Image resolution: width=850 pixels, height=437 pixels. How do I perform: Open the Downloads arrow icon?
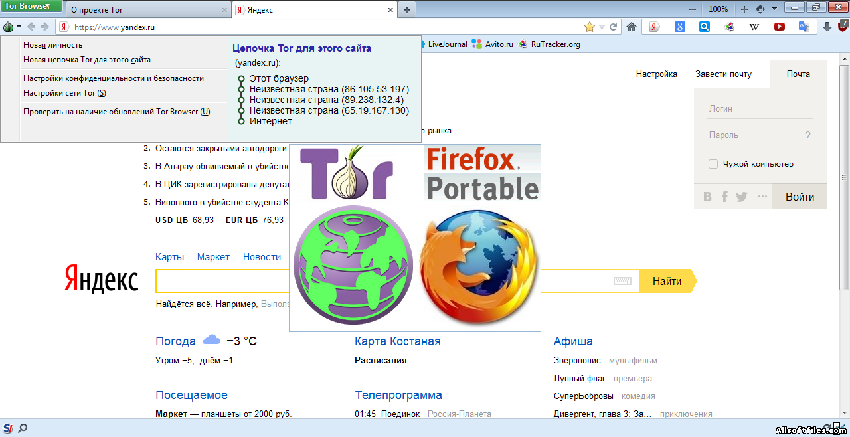(x=827, y=27)
